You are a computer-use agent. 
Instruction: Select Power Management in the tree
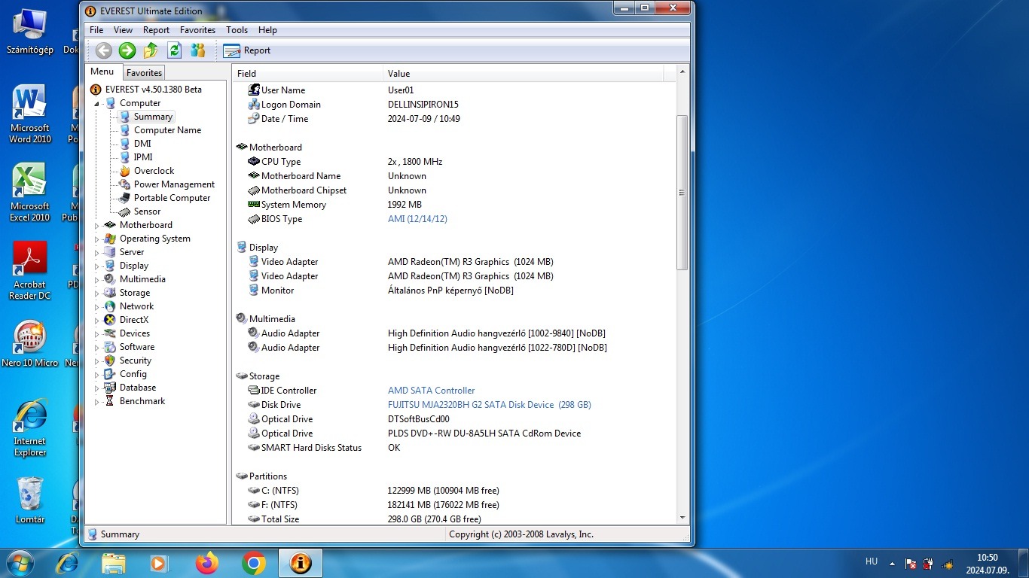pos(174,184)
